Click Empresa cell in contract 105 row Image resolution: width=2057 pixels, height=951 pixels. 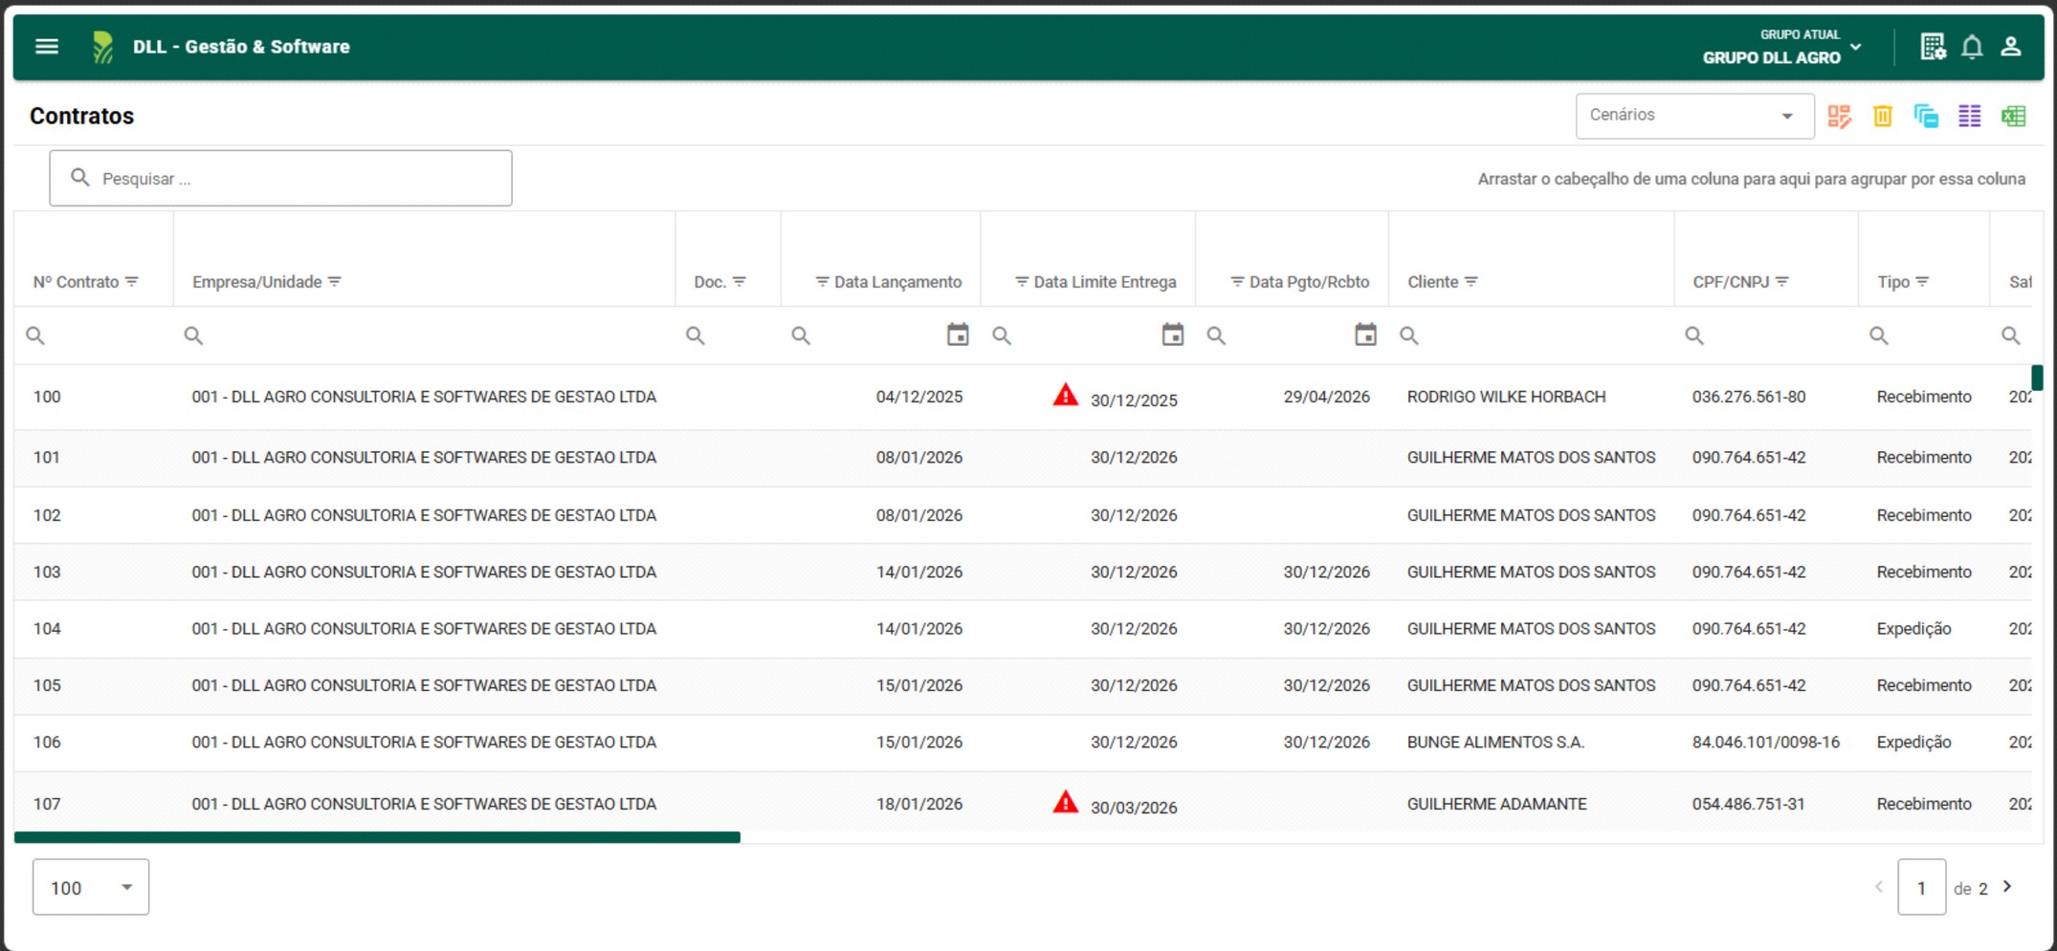pyautogui.click(x=424, y=685)
